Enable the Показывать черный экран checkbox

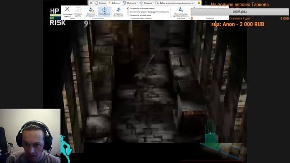coord(128,15)
